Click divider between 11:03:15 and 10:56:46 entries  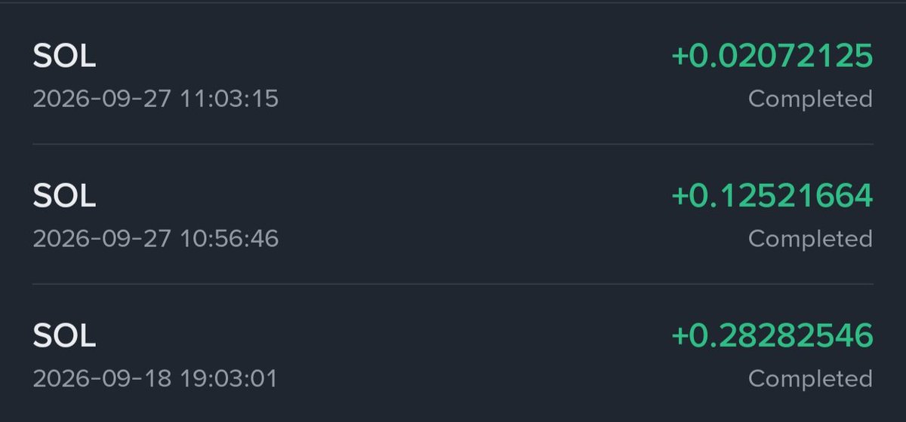click(x=453, y=144)
